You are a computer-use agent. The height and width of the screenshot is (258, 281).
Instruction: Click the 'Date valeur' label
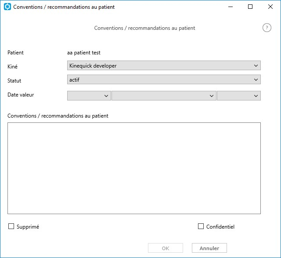(x=21, y=95)
